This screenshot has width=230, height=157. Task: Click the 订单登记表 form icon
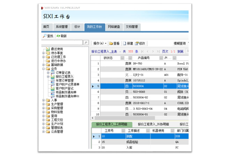53,72
